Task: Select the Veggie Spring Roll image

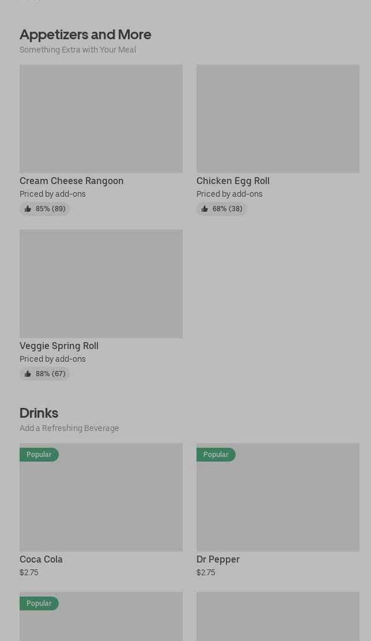Action: [101, 283]
